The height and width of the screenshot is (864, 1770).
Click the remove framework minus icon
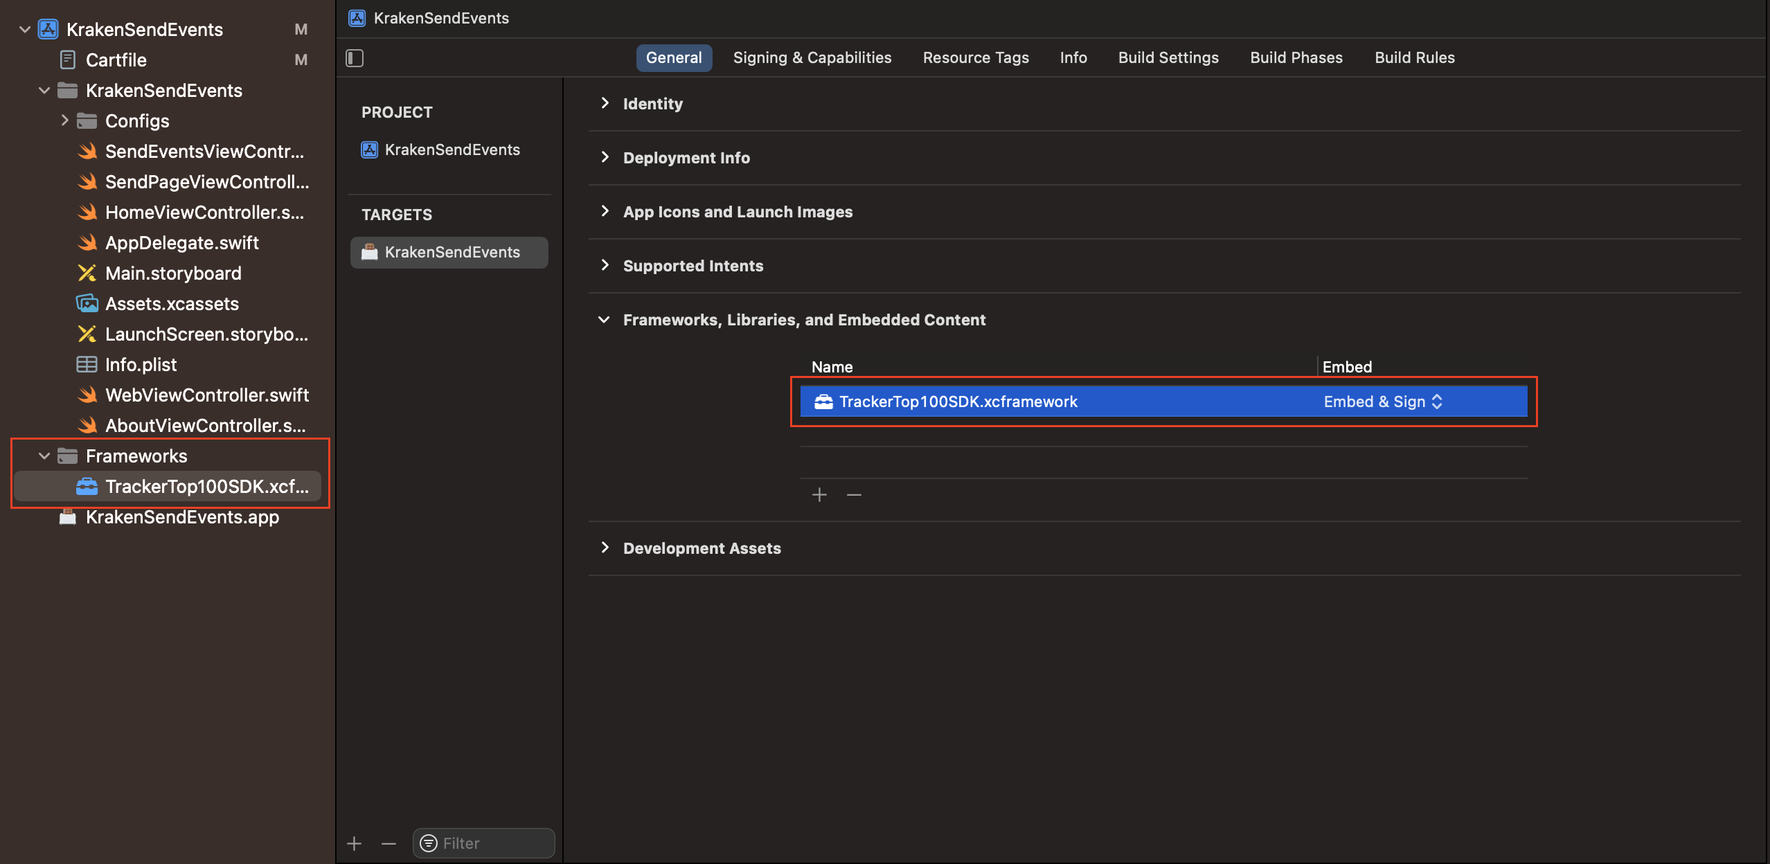(854, 495)
